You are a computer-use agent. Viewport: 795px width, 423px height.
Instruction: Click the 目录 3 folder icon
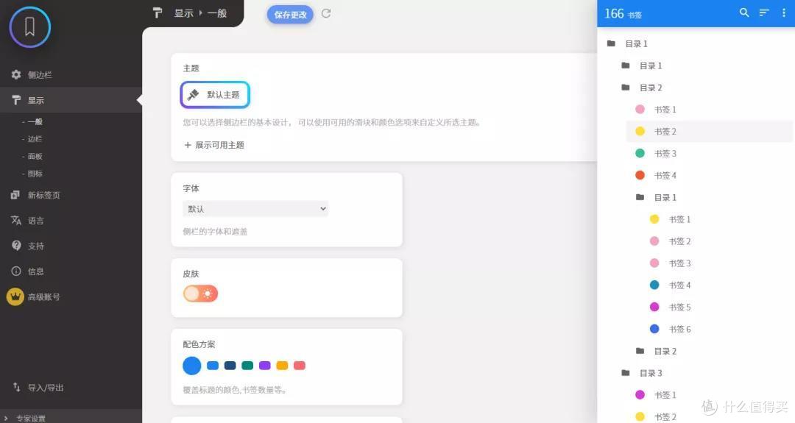tap(626, 373)
